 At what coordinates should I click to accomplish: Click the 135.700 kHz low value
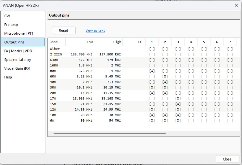pyautogui.click(x=82, y=54)
